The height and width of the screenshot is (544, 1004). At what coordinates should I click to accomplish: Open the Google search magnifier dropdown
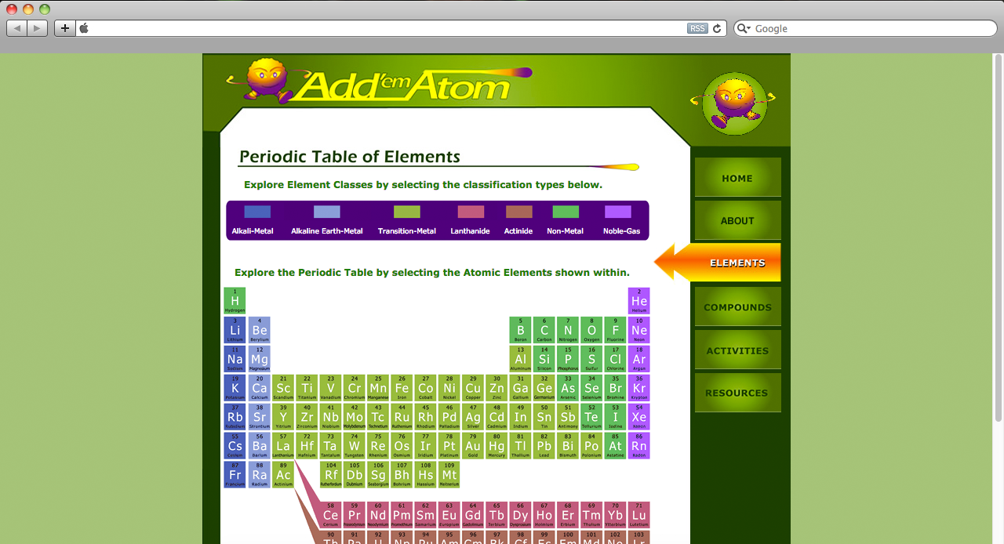(x=744, y=28)
